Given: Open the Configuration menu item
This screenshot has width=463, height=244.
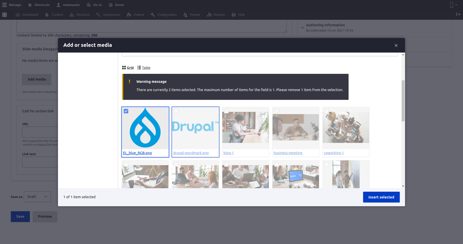Looking at the screenshot, I should click(x=164, y=15).
